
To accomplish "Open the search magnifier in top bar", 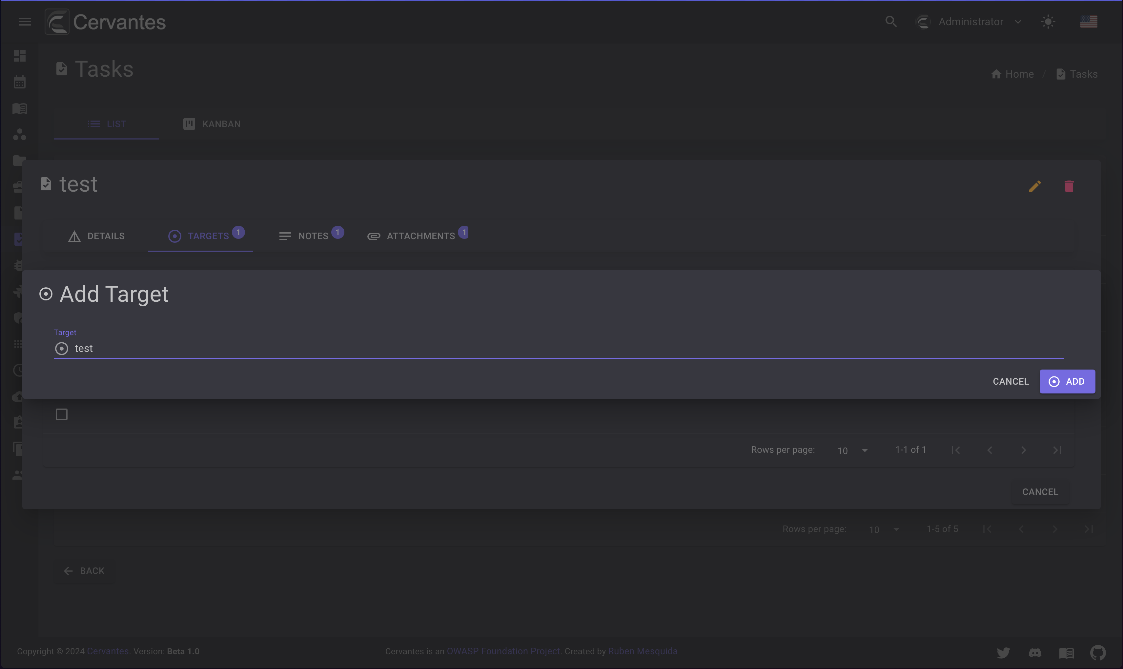I will pyautogui.click(x=891, y=22).
